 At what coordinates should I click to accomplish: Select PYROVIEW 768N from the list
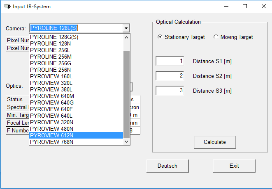pyautogui.click(x=76, y=142)
